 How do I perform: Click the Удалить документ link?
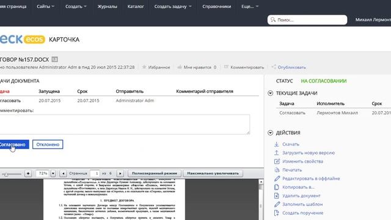coord(301,196)
